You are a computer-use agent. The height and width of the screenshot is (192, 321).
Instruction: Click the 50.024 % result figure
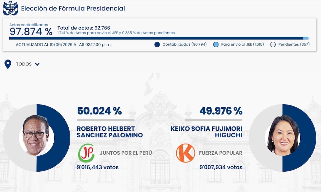click(99, 111)
